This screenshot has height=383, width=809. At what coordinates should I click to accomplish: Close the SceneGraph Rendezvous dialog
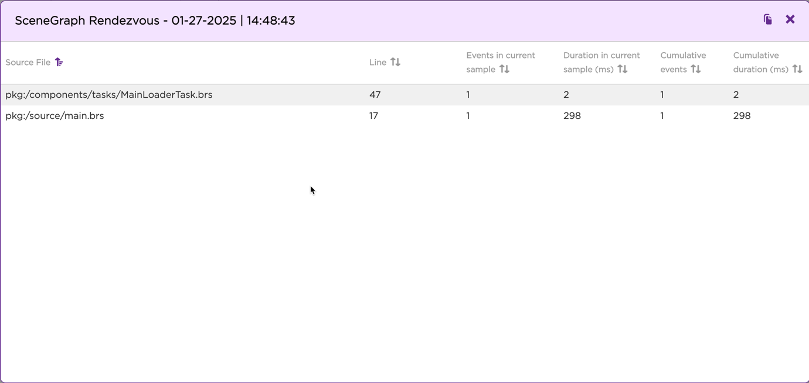click(790, 20)
